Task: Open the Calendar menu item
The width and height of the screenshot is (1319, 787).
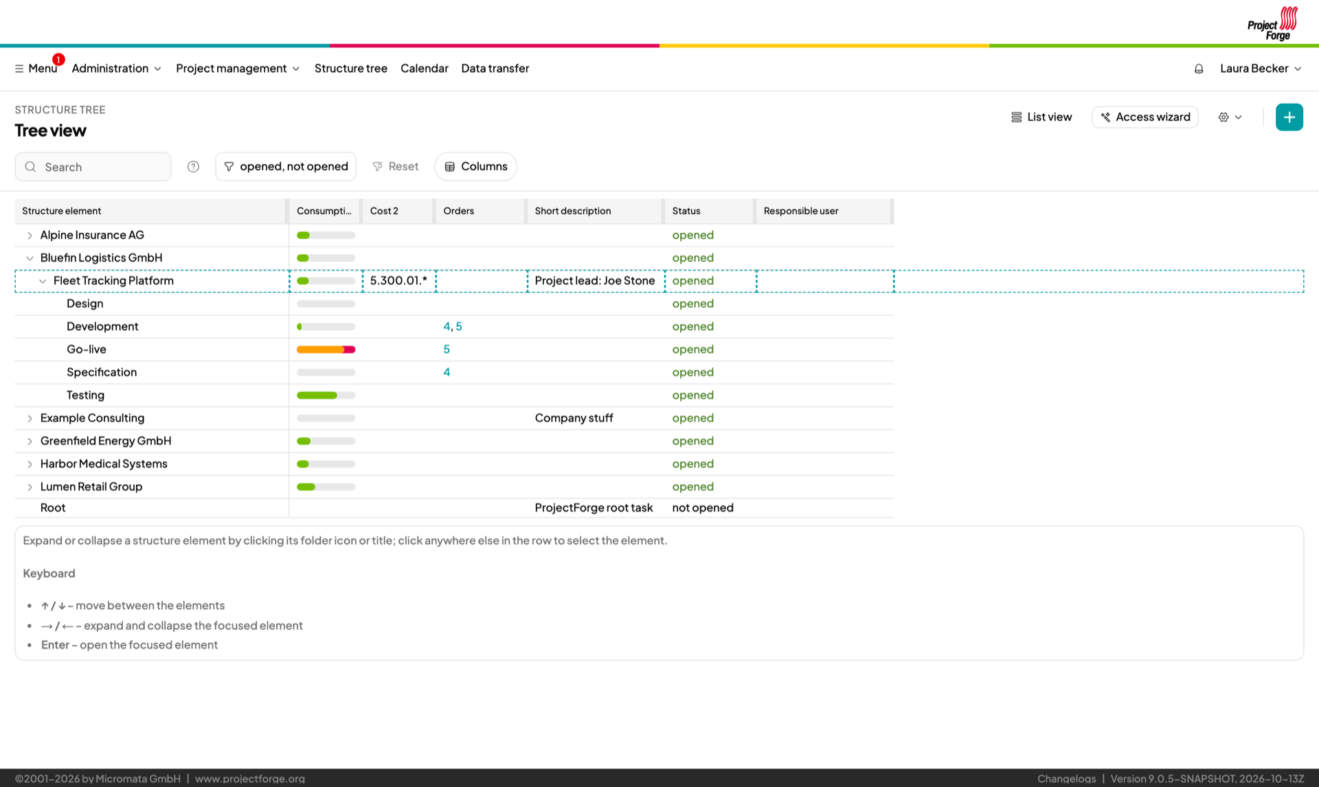Action: [x=425, y=69]
